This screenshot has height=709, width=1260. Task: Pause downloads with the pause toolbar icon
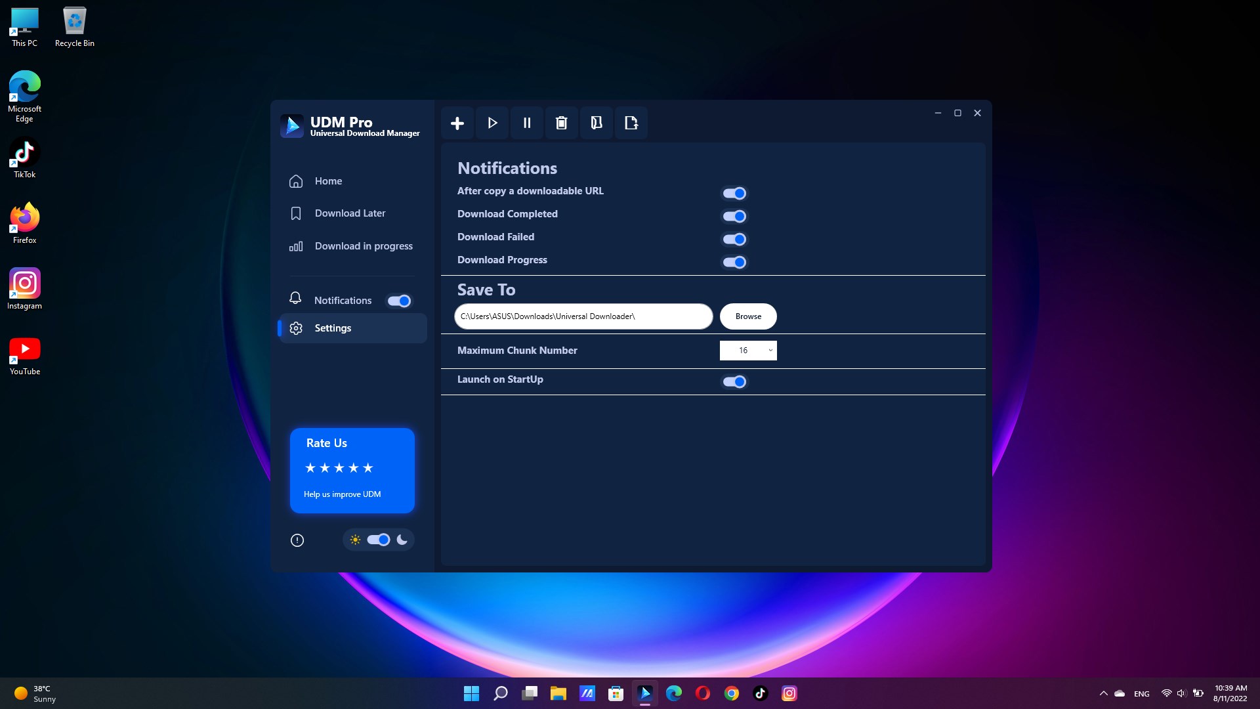tap(527, 123)
